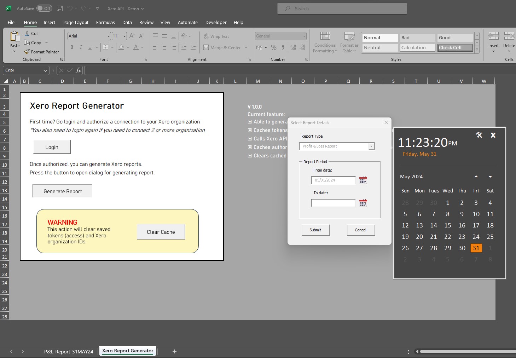516x358 pixels.
Task: Click the Paste clipboard icon
Action: [15, 36]
